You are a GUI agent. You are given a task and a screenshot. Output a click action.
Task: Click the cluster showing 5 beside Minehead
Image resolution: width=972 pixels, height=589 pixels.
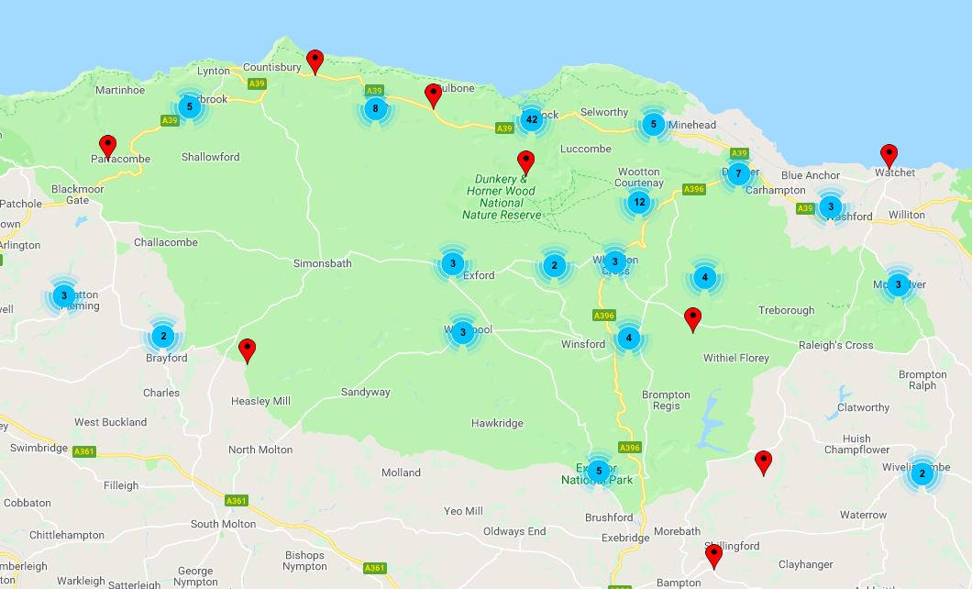(x=653, y=122)
